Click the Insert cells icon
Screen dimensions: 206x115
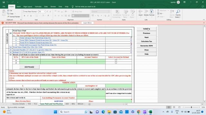pyautogui.click(x=140, y=12)
